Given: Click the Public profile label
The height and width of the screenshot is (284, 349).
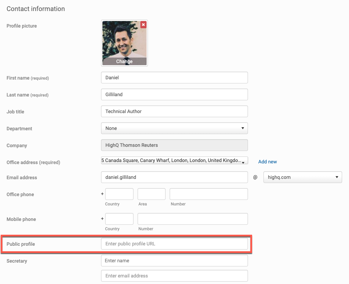Looking at the screenshot, I should [21, 244].
